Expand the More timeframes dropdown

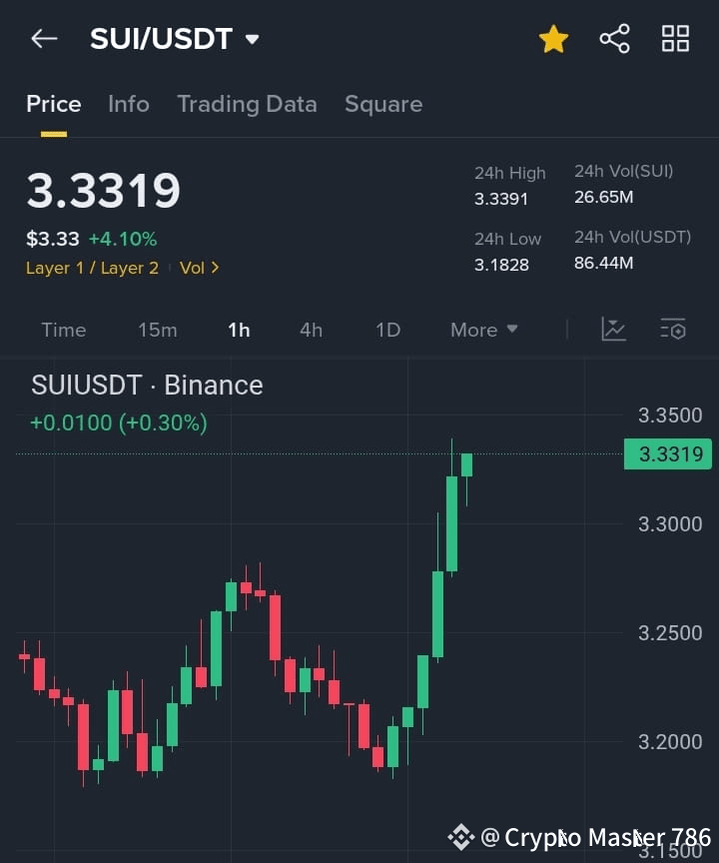(483, 330)
